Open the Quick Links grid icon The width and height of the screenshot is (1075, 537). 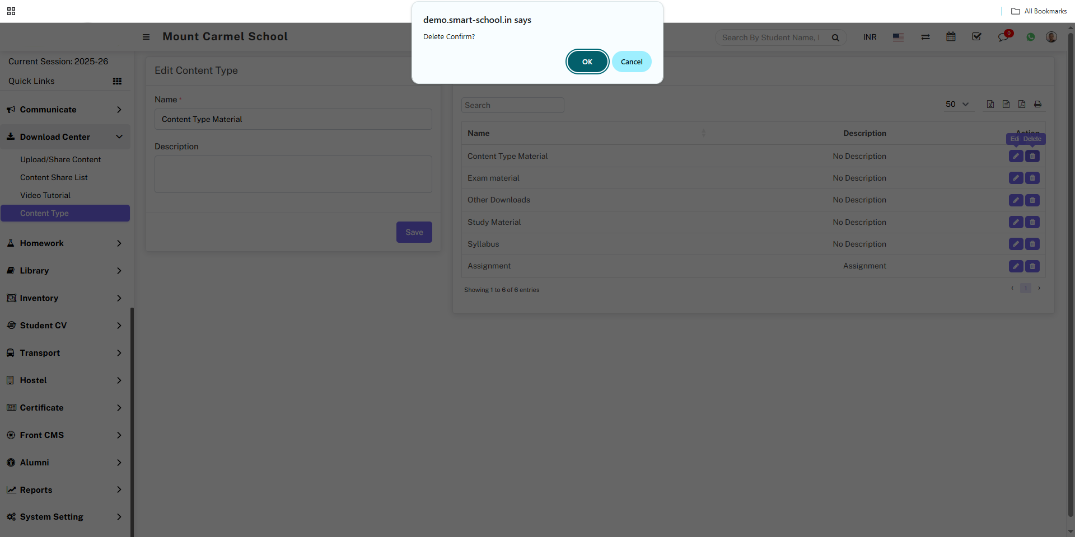coord(117,81)
